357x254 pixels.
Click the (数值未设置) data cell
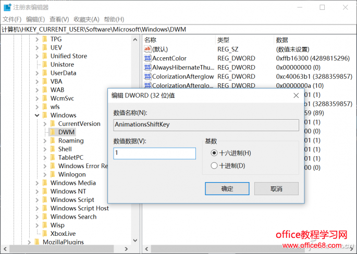pyautogui.click(x=292, y=49)
